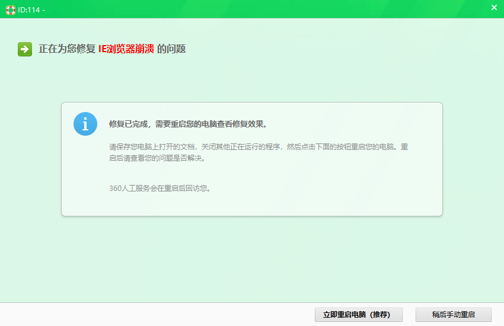Click the bold message 修复已完成，需要重启您的电脑查看修复效果
Image resolution: width=504 pixels, height=326 pixels.
(x=188, y=124)
